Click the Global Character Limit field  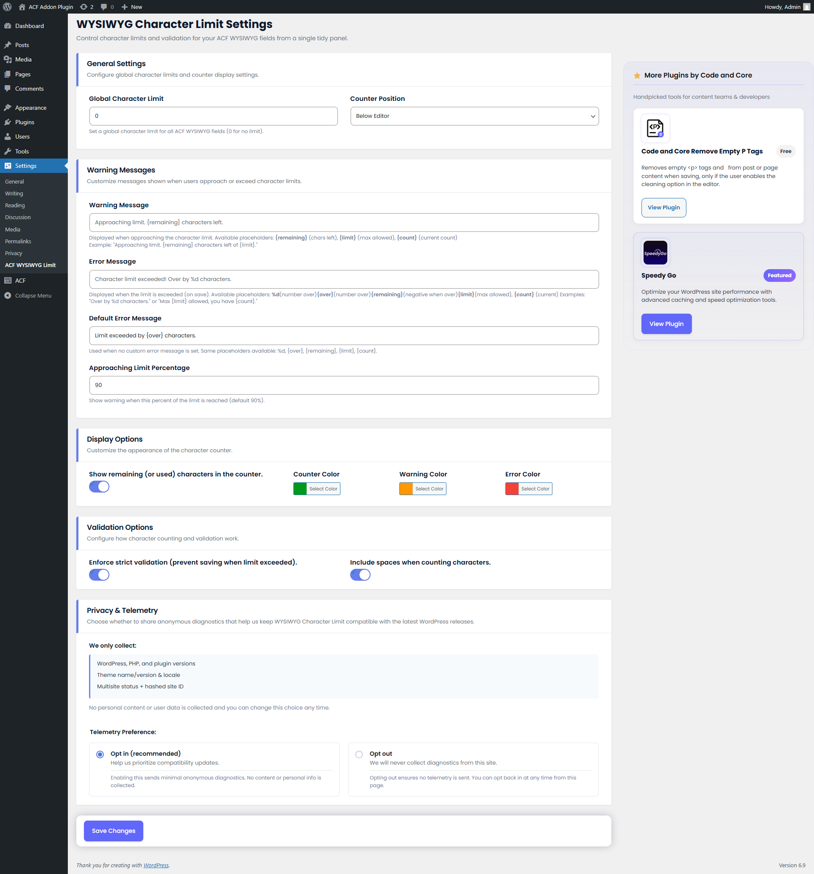click(213, 116)
